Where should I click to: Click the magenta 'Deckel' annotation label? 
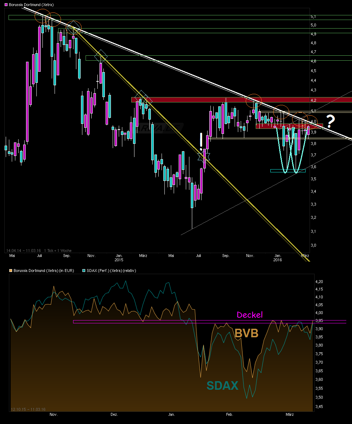pos(250,315)
